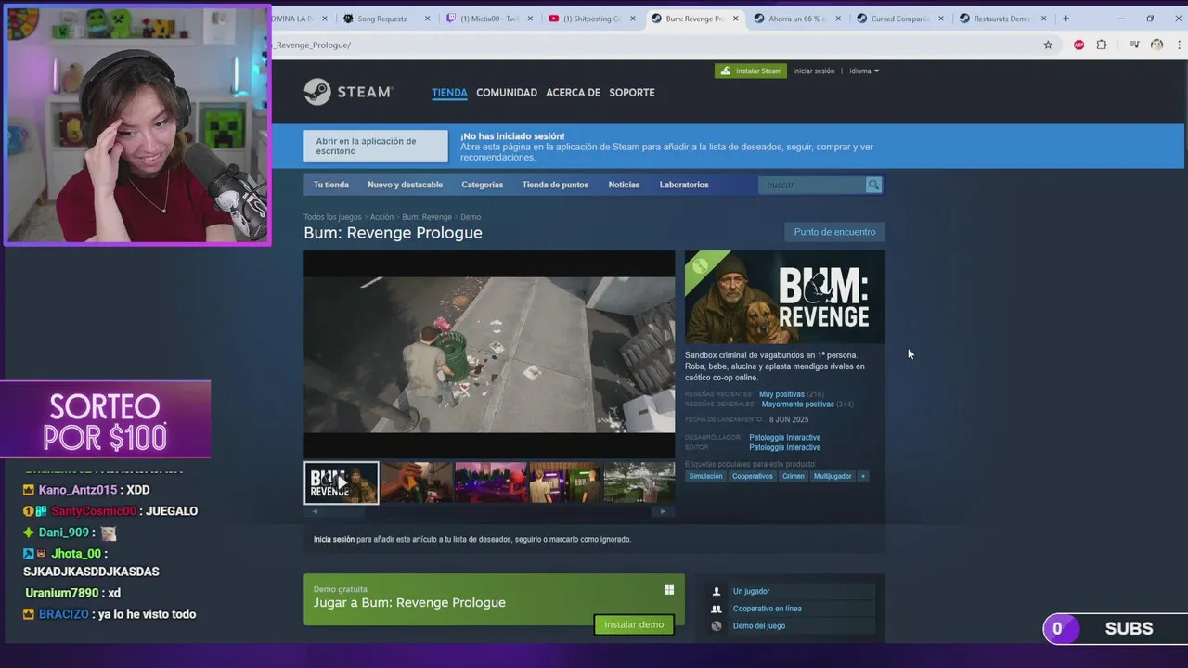This screenshot has height=668, width=1188.
Task: Click the Acción breadcrumb
Action: point(381,217)
